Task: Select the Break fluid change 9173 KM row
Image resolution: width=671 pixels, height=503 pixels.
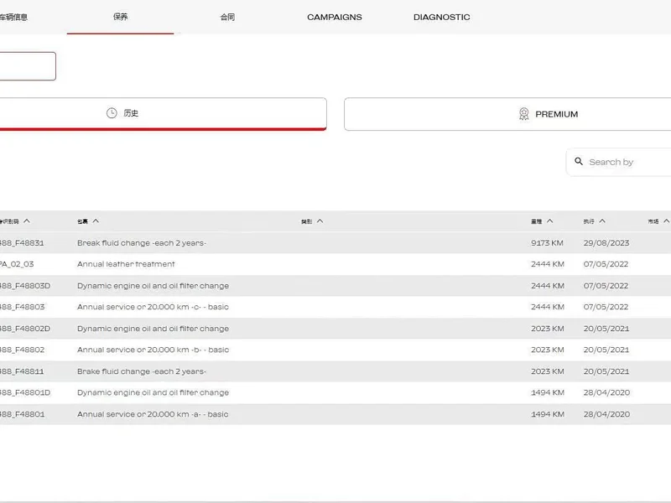Action: pos(335,243)
